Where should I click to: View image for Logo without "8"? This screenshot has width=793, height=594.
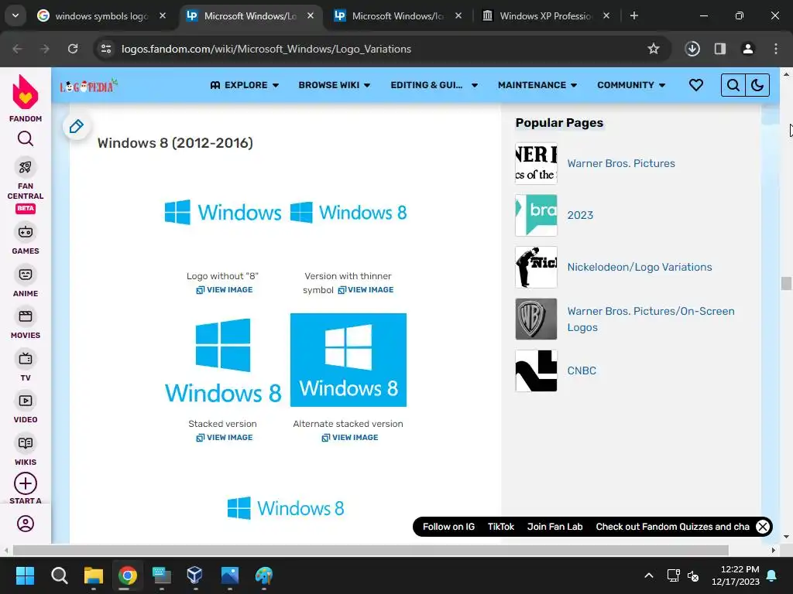[225, 290]
